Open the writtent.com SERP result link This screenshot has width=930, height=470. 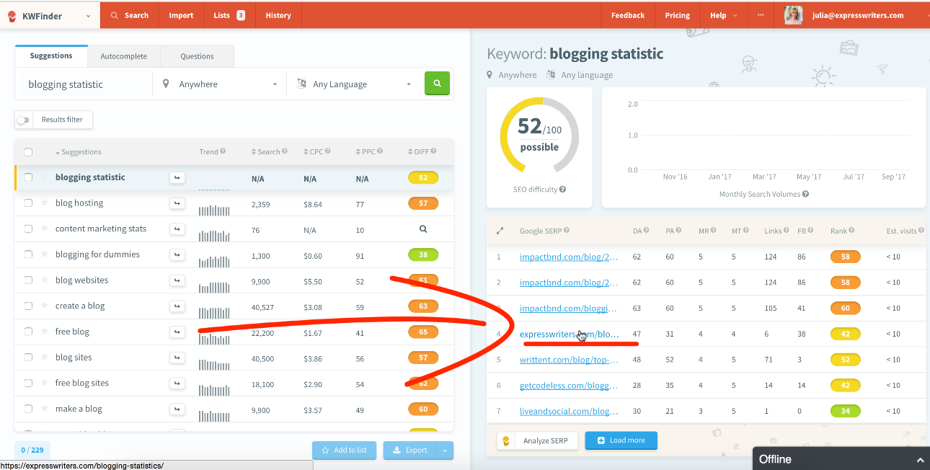[569, 360]
